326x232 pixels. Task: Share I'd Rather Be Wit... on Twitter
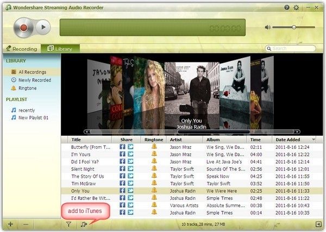[x=130, y=198]
